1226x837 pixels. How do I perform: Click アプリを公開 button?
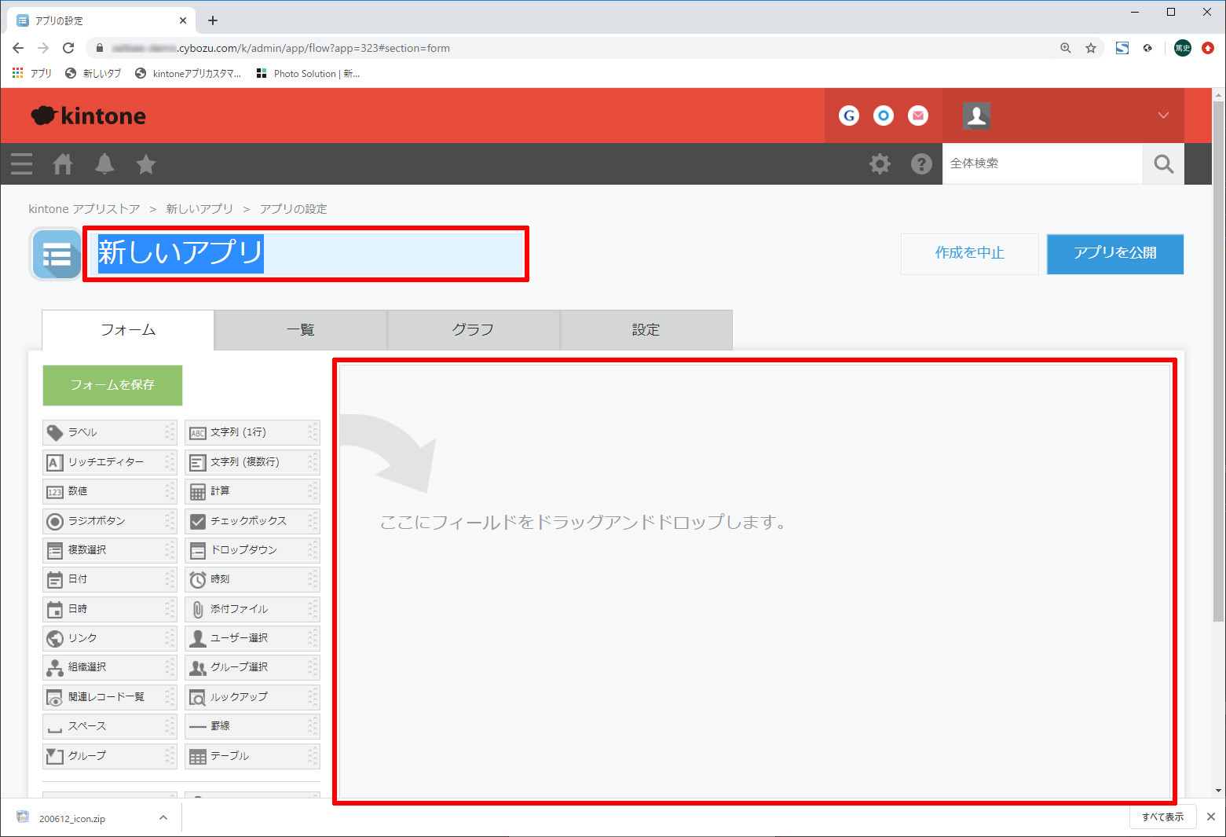pyautogui.click(x=1115, y=253)
